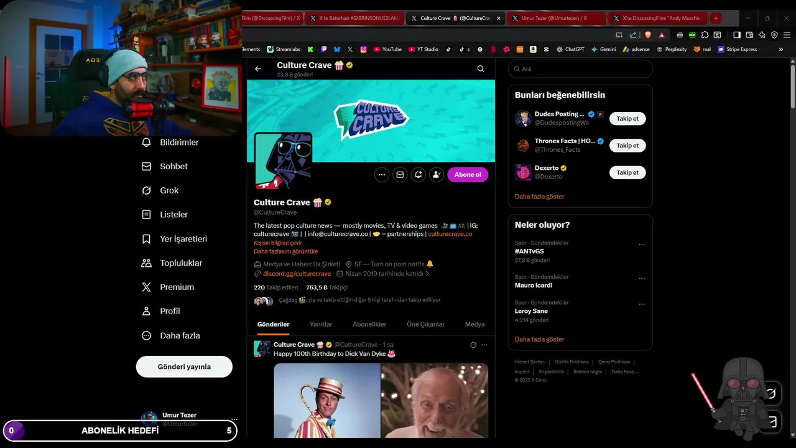Open more options for Leroy Sane trend
796x448 pixels.
point(642,304)
